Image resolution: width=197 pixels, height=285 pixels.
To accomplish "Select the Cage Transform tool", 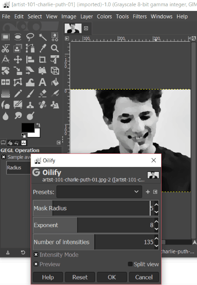I will pos(18,82).
